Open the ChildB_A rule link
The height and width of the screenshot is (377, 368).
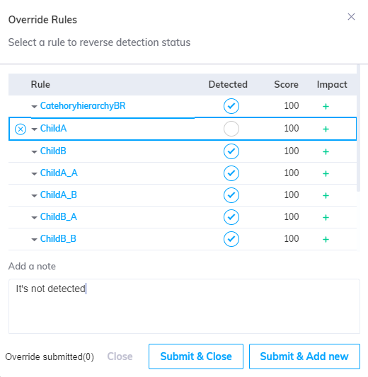[59, 217]
